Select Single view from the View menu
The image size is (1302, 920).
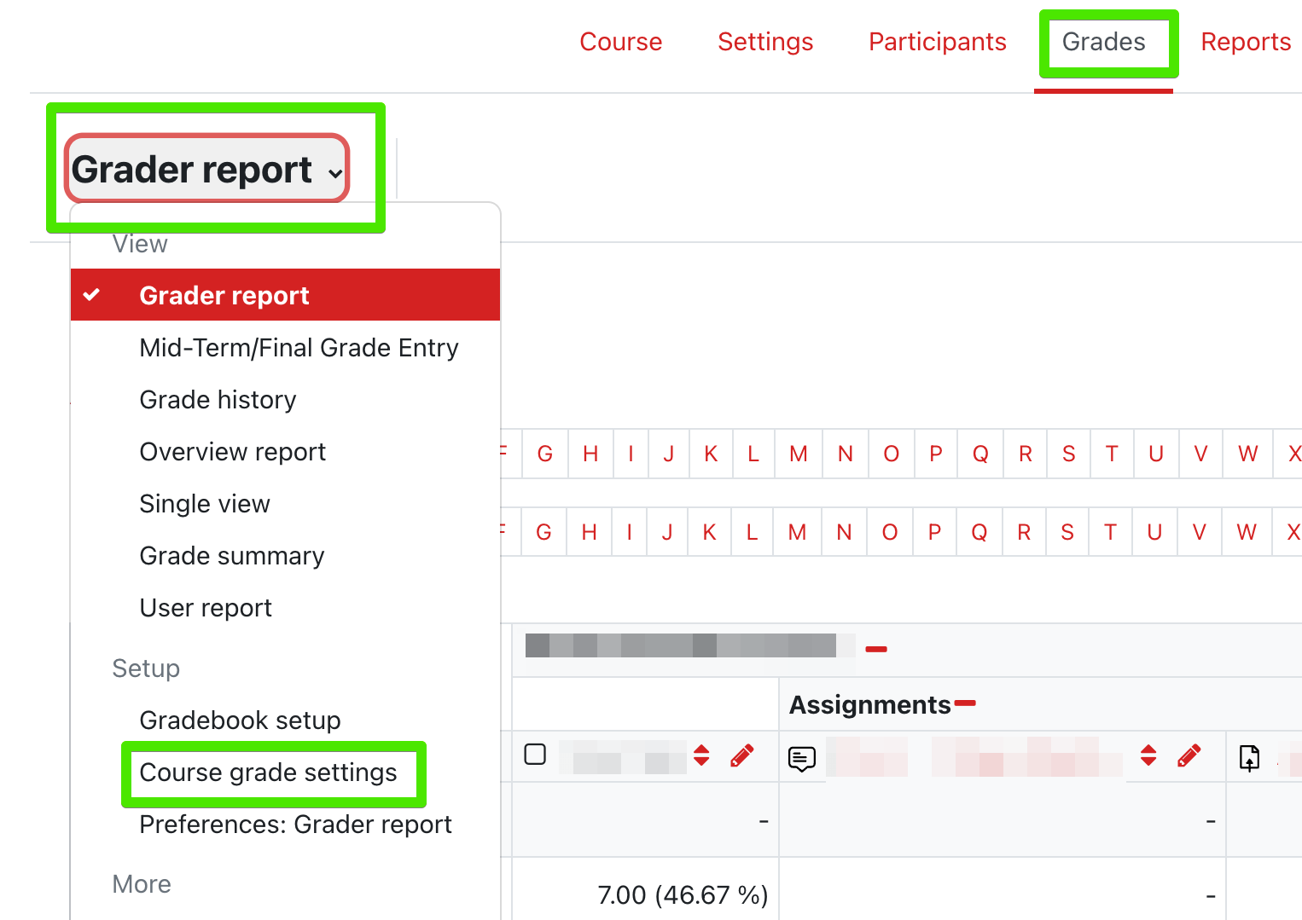point(204,504)
